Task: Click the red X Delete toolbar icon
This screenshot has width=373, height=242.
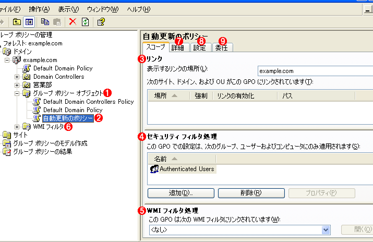Action: pyautogui.click(x=73, y=22)
